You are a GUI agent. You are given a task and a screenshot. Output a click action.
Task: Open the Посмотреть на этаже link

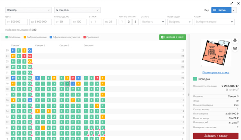(x=216, y=72)
